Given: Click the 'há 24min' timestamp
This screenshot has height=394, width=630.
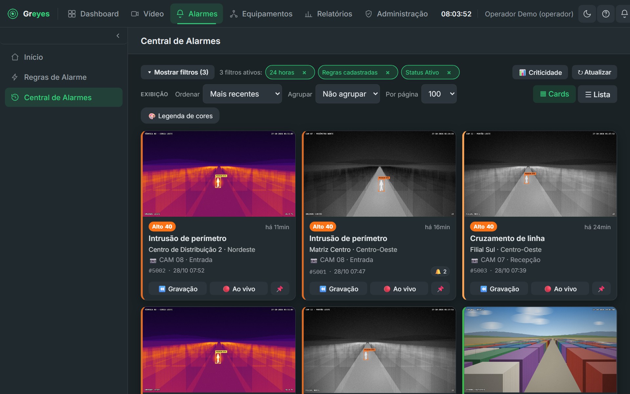Looking at the screenshot, I should 597,227.
